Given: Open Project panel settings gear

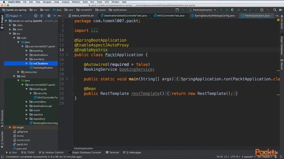Looking at the screenshot, I should (49, 16).
